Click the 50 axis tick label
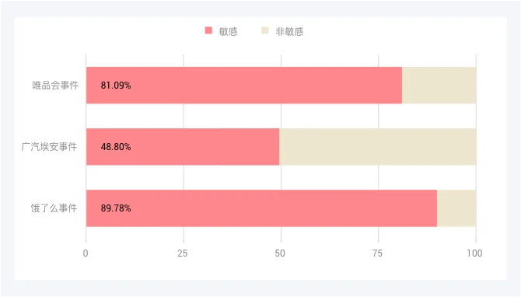 (x=280, y=253)
